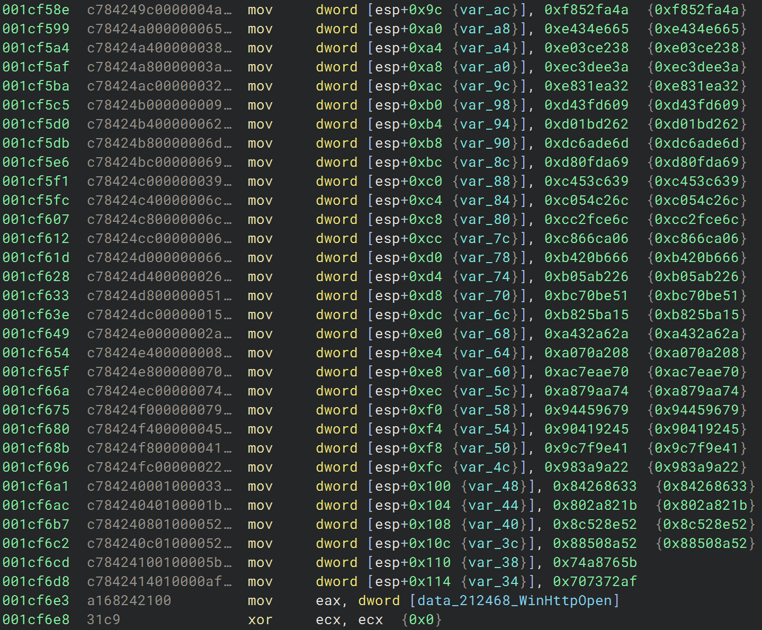Viewport: 762px width, 630px height.
Task: Click address 001cf628
Action: pos(36,276)
